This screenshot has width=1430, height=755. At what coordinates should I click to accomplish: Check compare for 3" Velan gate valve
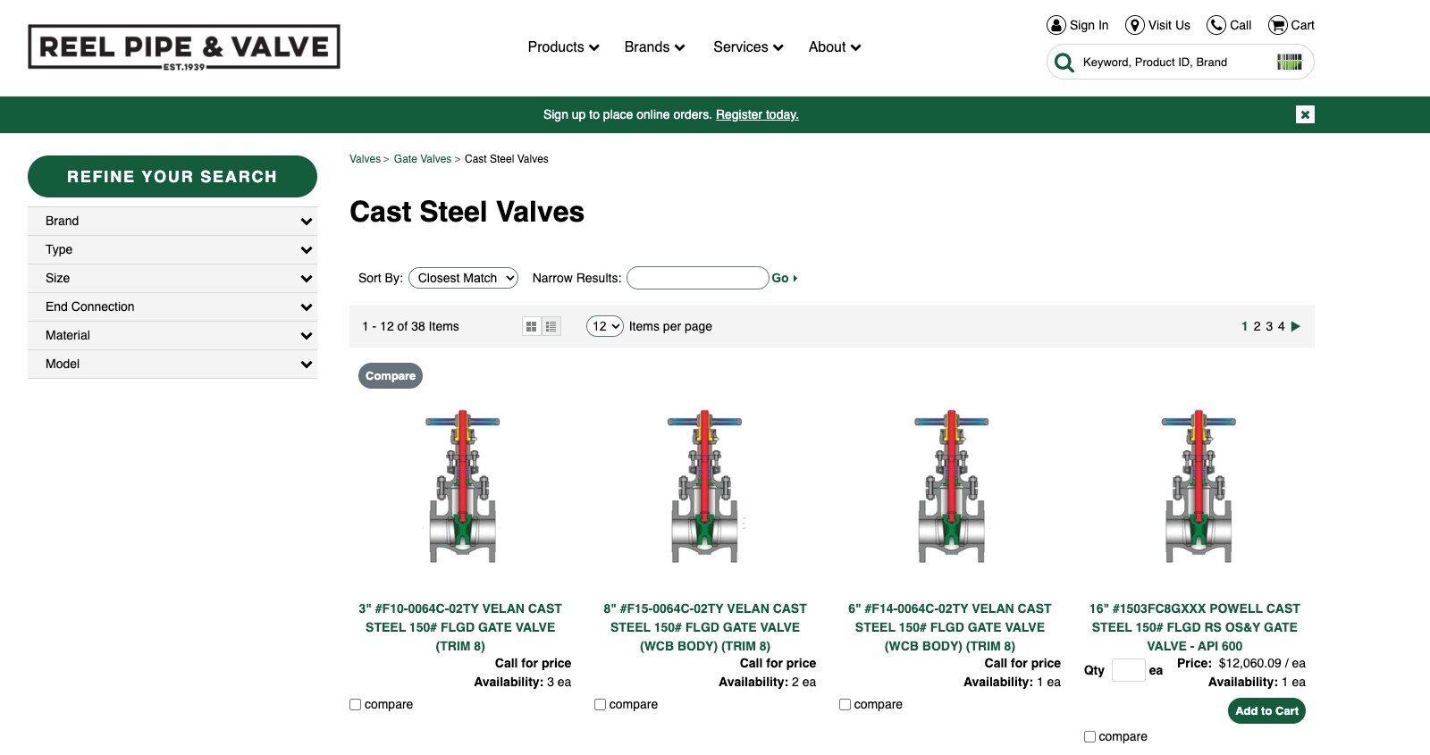tap(356, 704)
